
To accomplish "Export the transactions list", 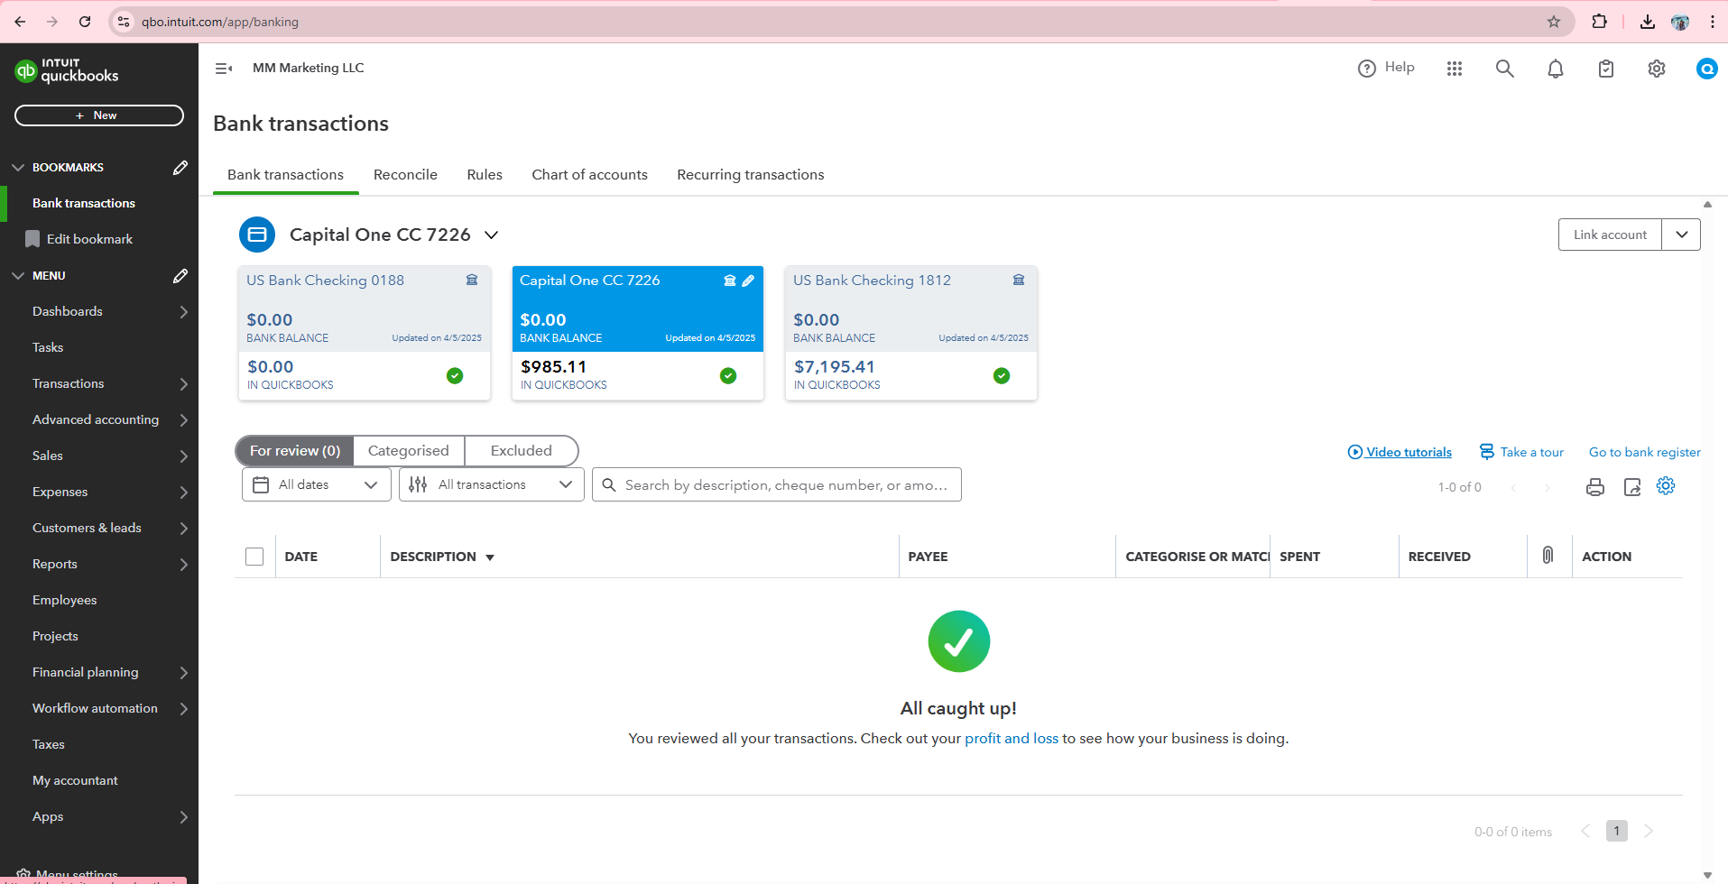I will 1632,487.
